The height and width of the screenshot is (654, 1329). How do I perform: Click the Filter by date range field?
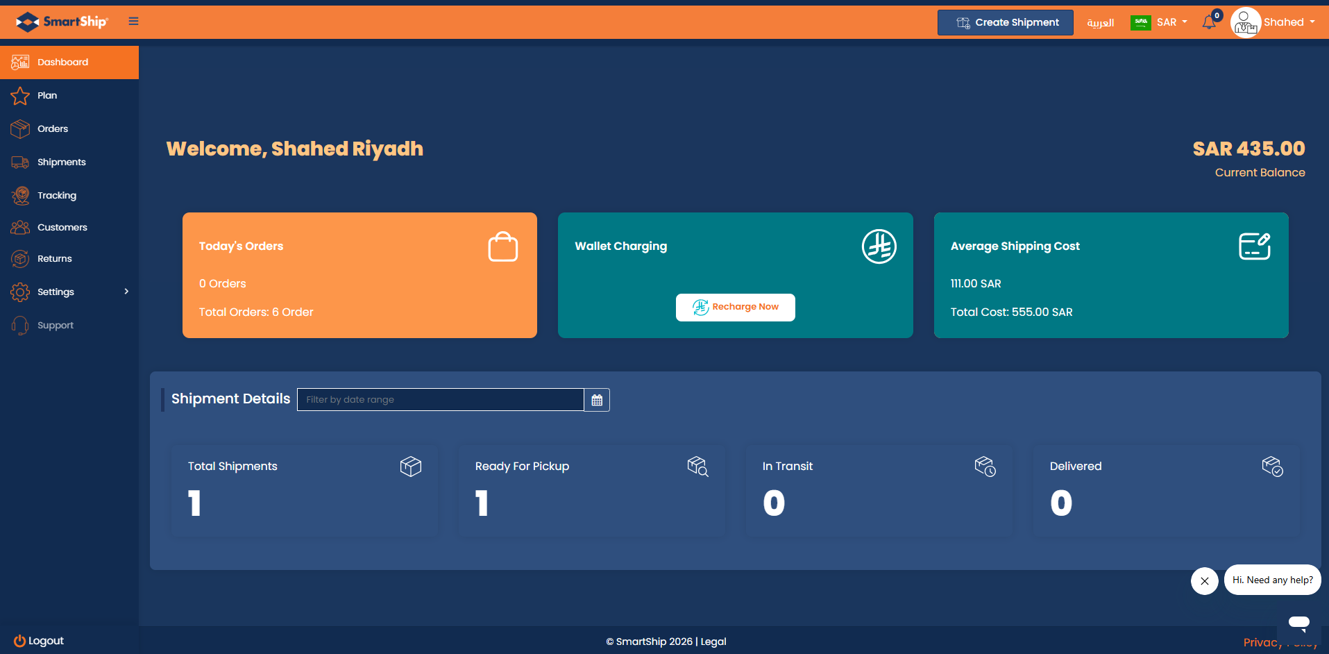(440, 400)
